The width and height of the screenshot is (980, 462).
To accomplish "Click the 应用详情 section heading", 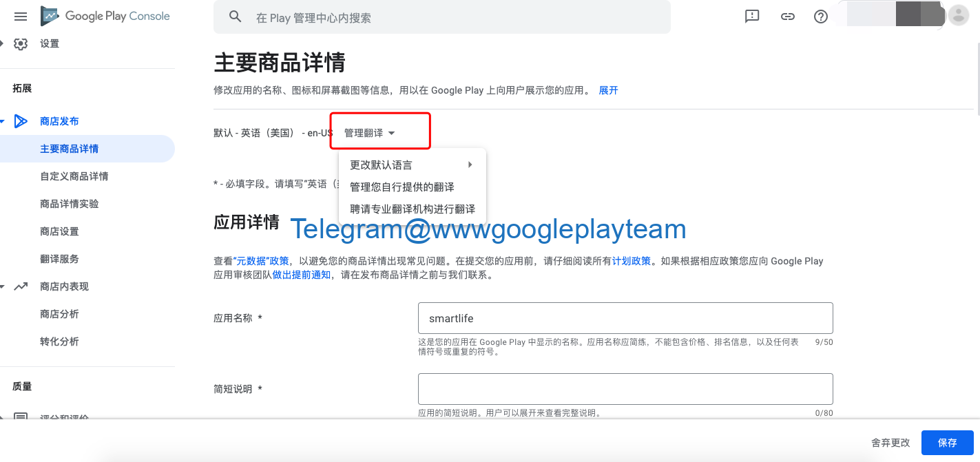I will tap(247, 222).
